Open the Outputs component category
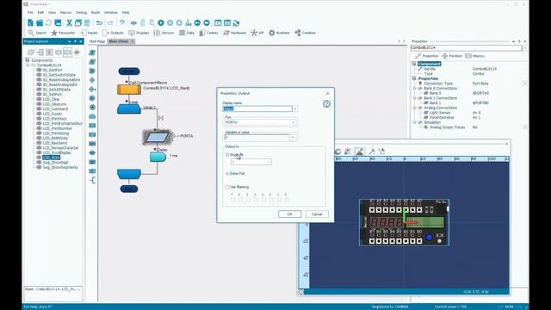The image size is (551, 310). coord(113,33)
